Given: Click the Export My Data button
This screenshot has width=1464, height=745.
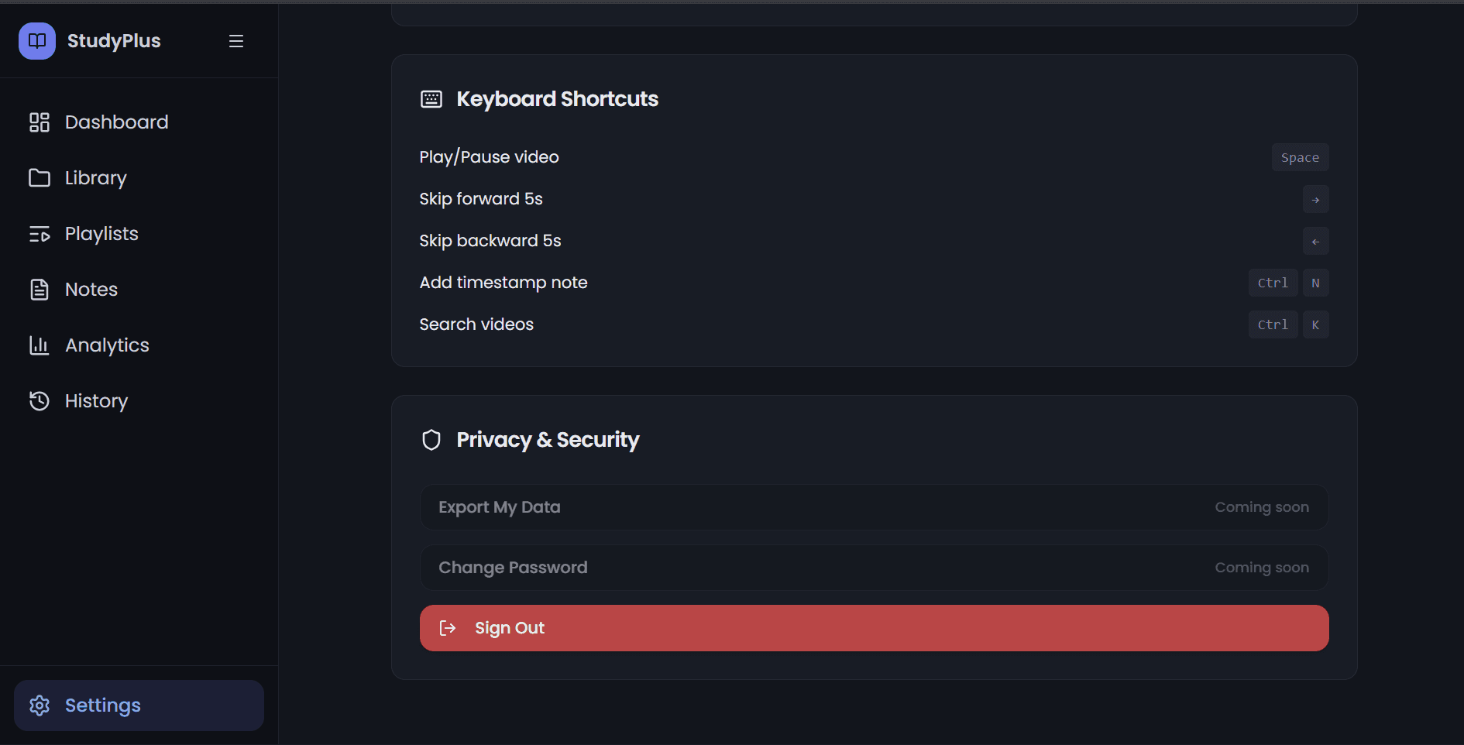Looking at the screenshot, I should point(874,507).
